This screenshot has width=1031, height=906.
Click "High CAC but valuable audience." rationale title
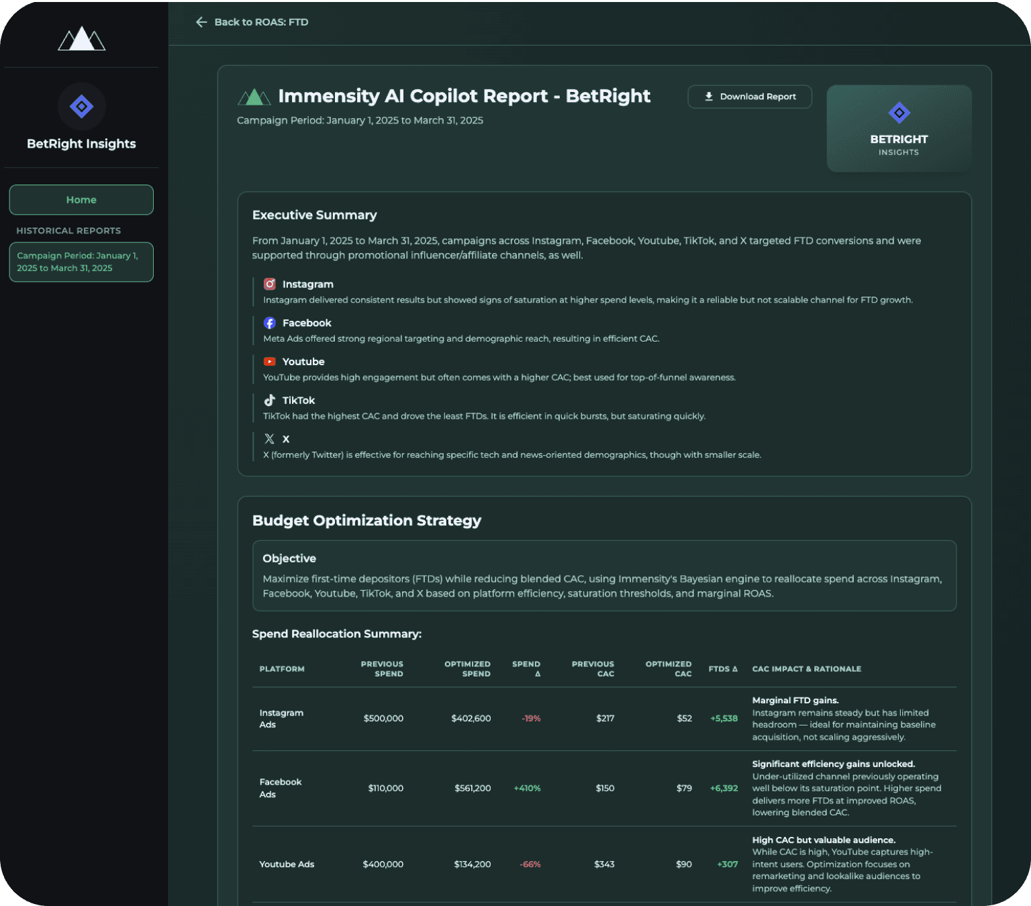824,840
